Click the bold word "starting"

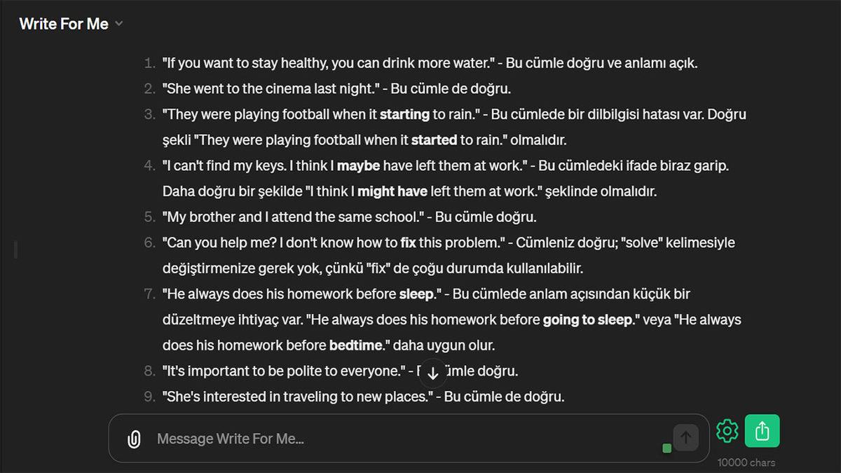(404, 114)
